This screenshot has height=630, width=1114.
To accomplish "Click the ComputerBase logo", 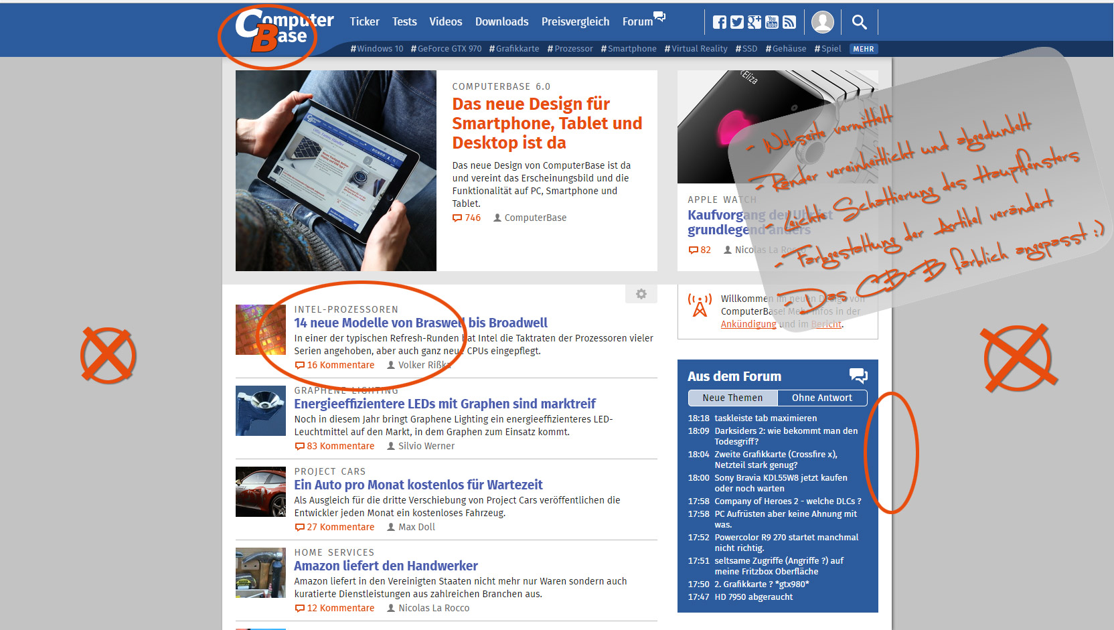I will click(x=284, y=30).
